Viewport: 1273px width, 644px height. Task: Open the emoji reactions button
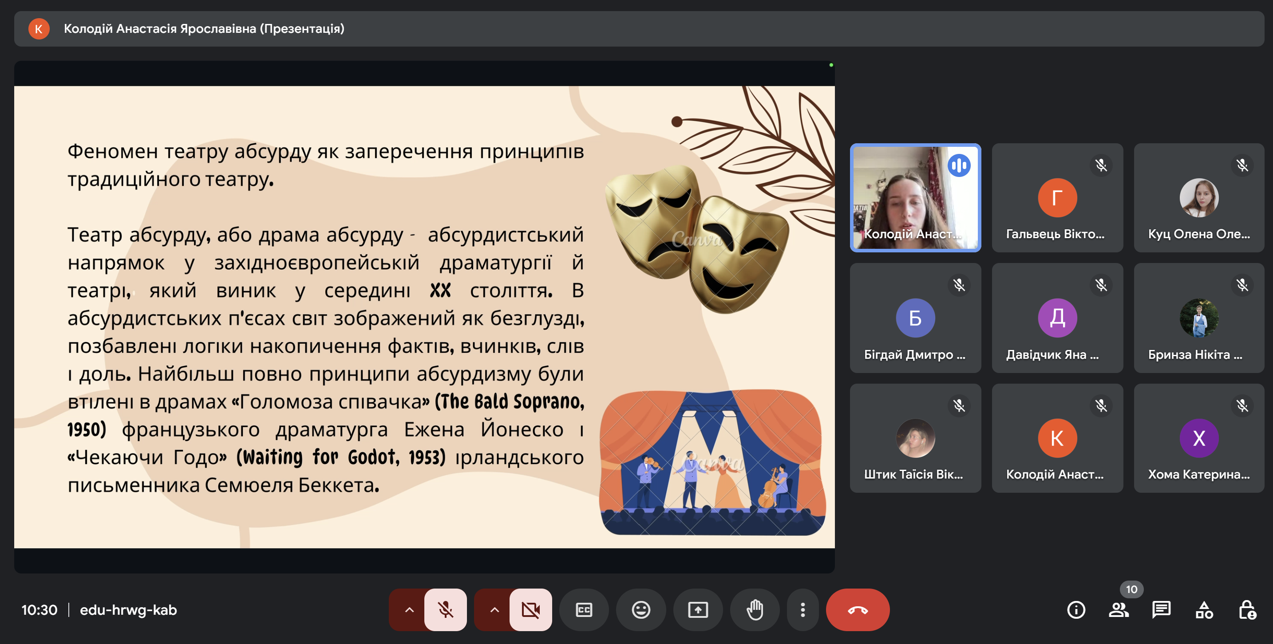(x=641, y=609)
